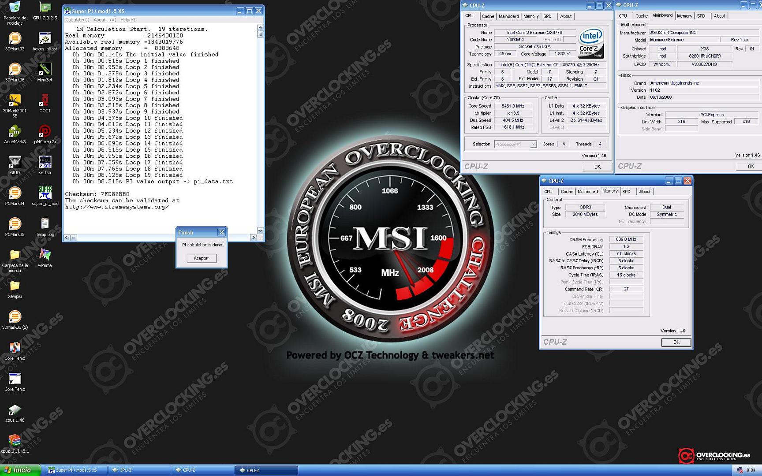Launch AquaMark3 desktop icon
The image size is (762, 476).
(15, 132)
